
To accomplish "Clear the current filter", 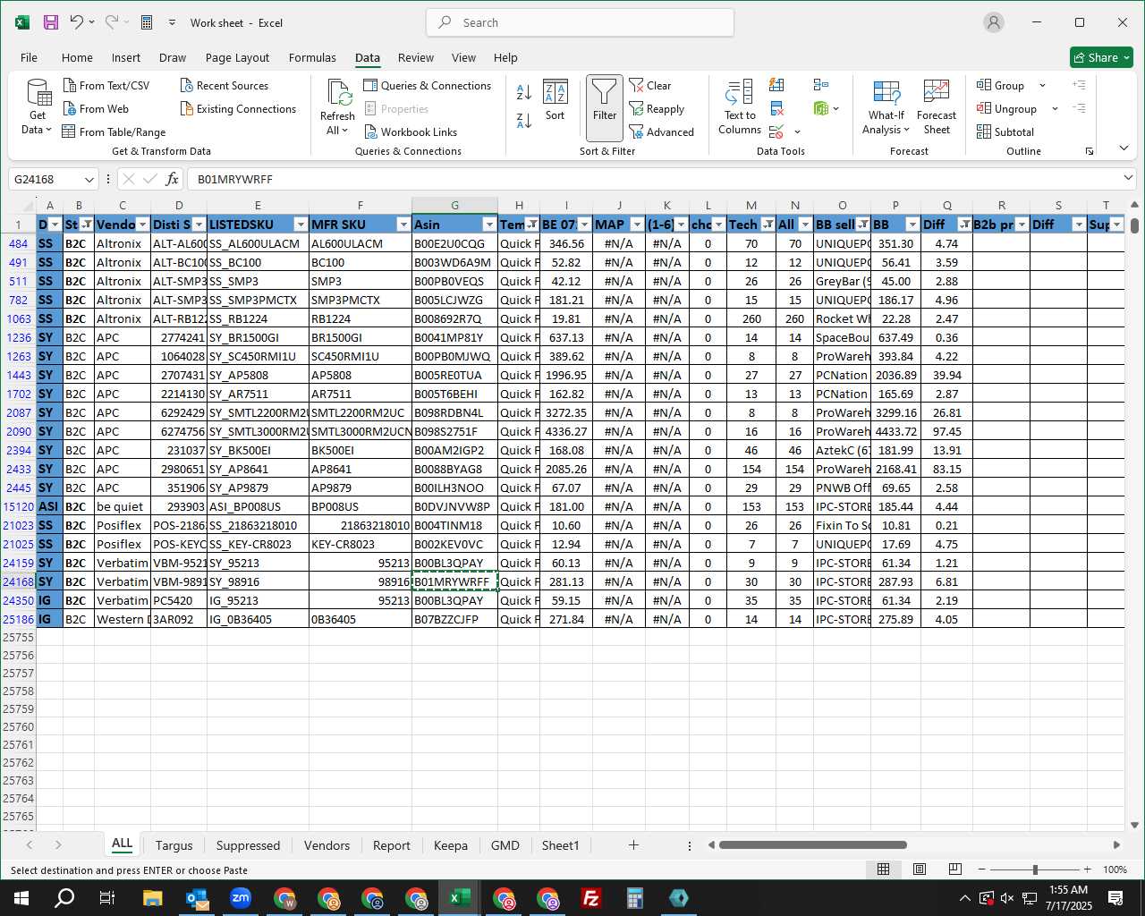I will point(650,86).
